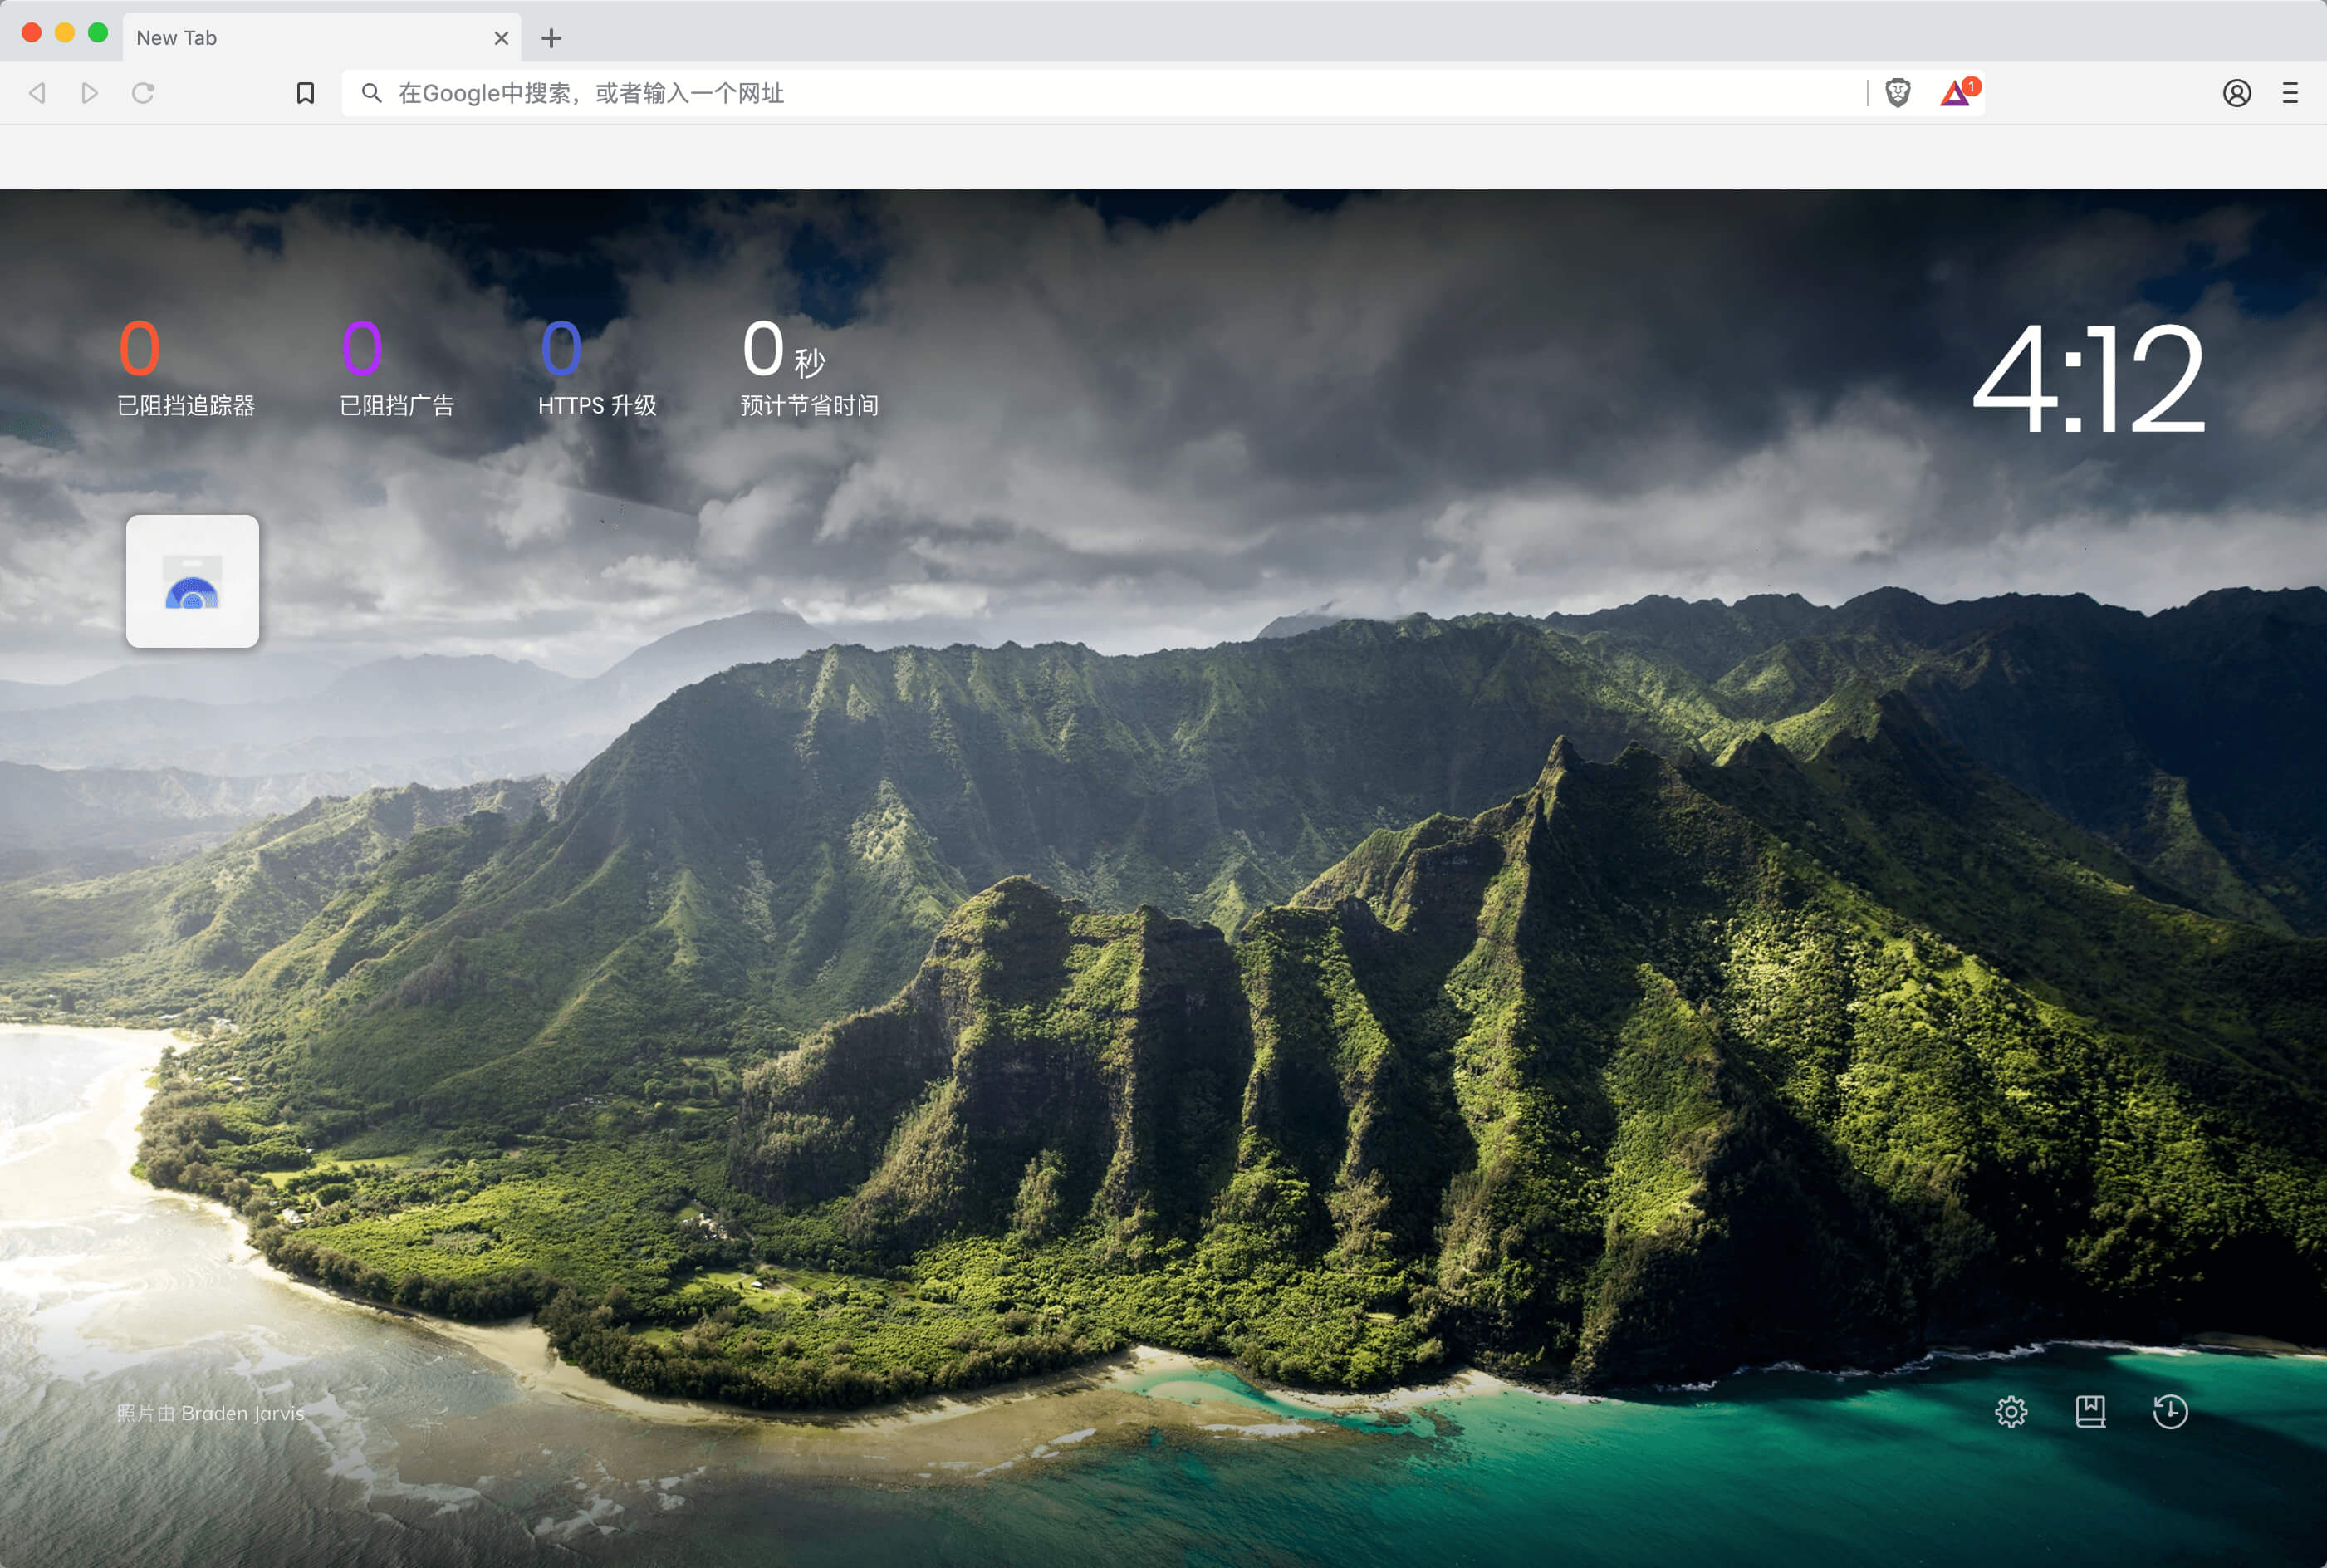Open the Brave Shields lion icon
The width and height of the screenshot is (2327, 1568).
[1897, 93]
